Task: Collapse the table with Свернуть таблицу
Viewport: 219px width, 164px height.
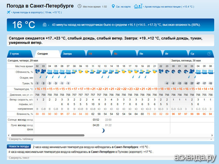Action: tap(21, 139)
